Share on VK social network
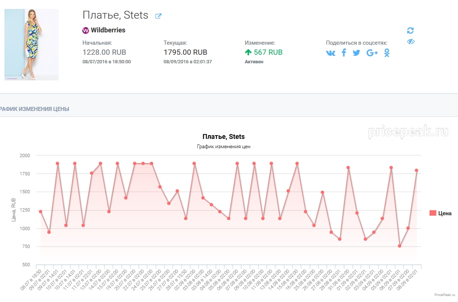 [331, 53]
